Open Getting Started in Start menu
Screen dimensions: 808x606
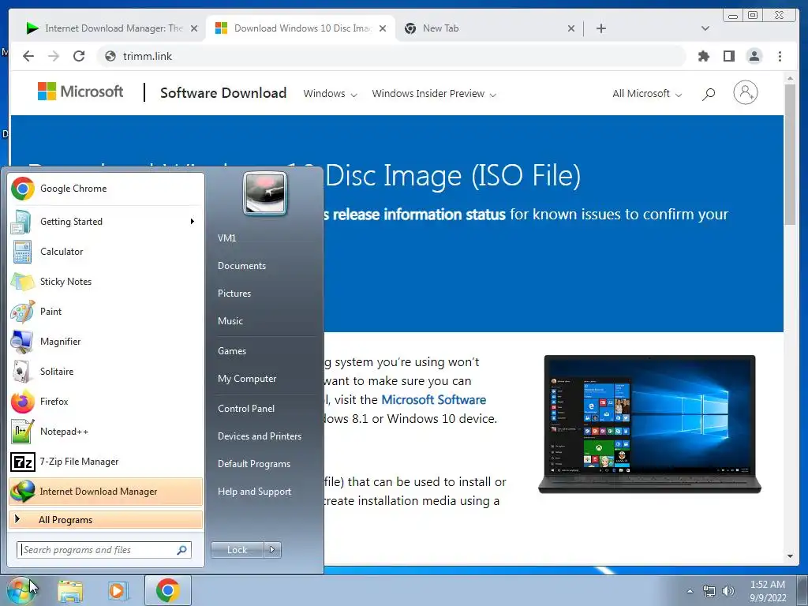106,222
